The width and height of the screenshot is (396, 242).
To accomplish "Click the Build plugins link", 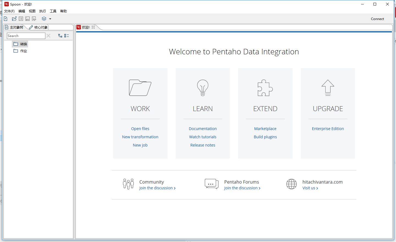I will [x=265, y=137].
